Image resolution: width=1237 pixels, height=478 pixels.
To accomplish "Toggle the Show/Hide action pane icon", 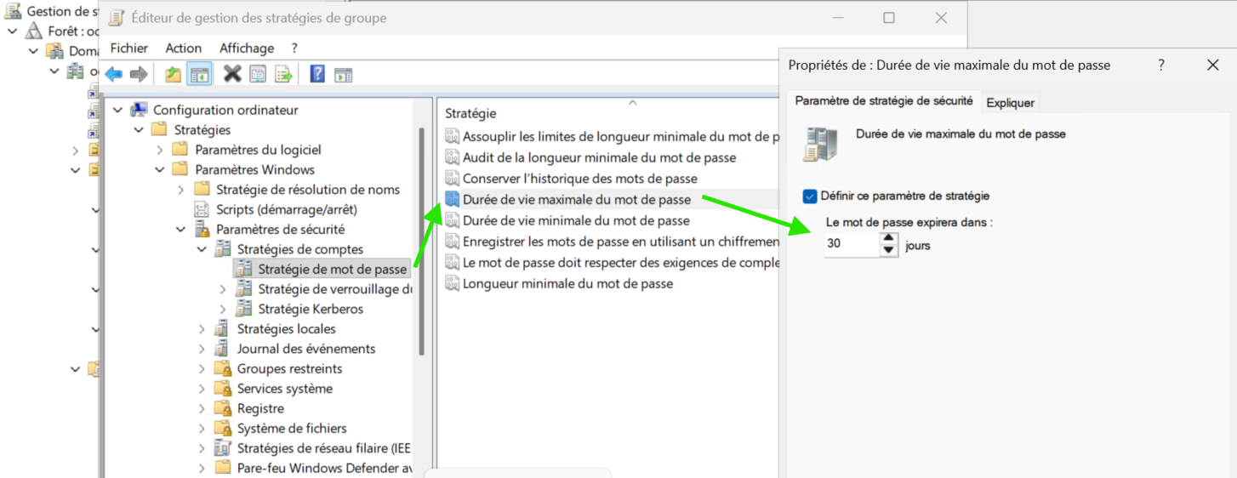I will 343,75.
